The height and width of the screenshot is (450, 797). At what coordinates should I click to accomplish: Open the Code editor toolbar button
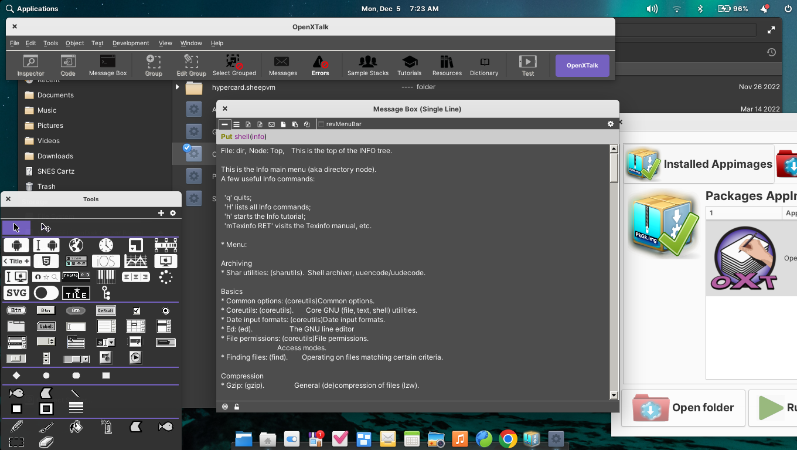tap(68, 65)
